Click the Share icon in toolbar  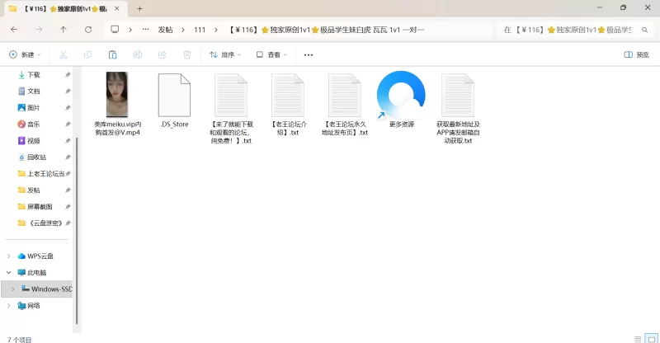[x=162, y=54]
